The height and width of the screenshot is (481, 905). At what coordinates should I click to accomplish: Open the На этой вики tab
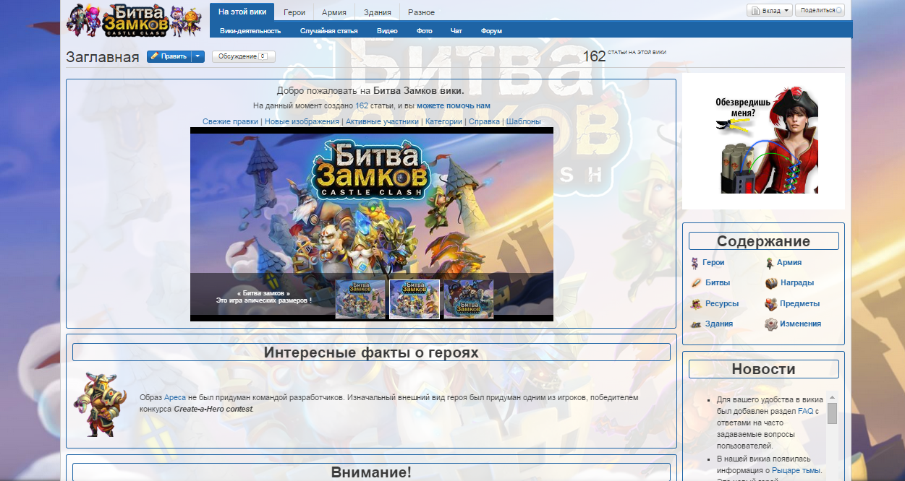[242, 12]
